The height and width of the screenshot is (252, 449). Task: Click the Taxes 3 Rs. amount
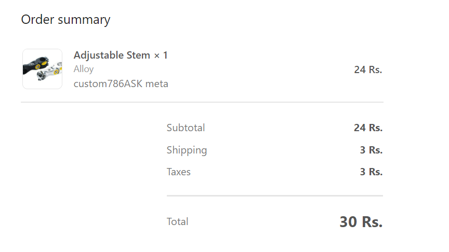[x=371, y=172]
